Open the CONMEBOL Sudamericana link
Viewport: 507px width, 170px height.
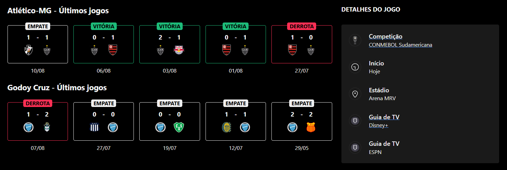click(400, 45)
